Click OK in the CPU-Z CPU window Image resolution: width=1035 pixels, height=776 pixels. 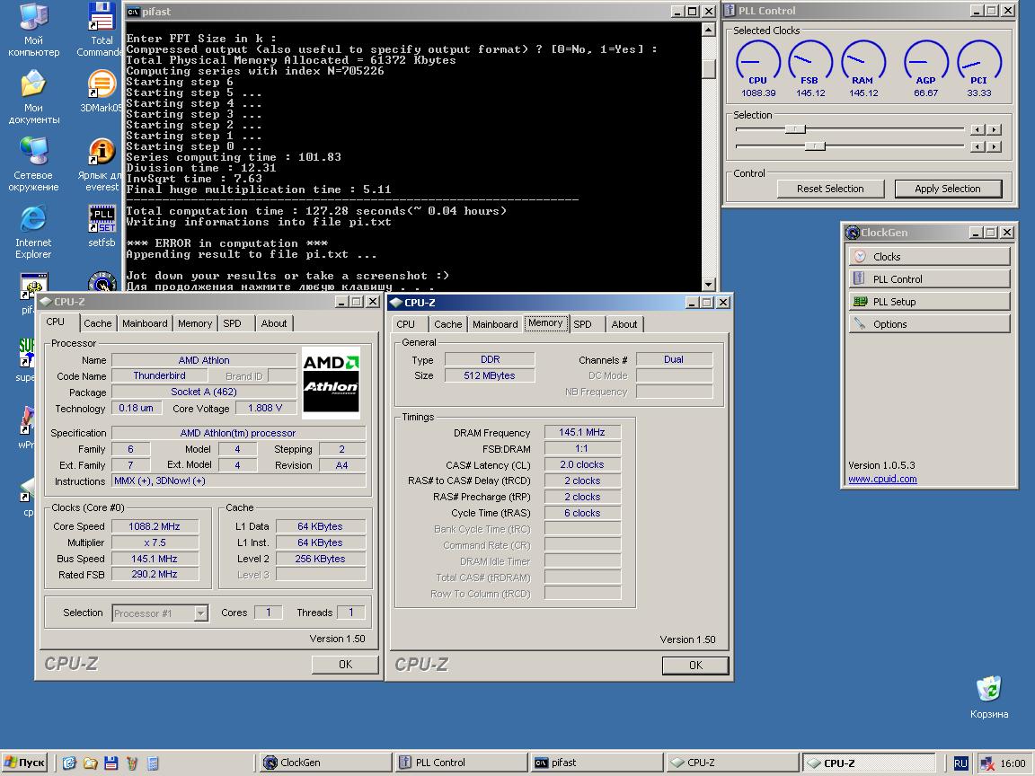tap(345, 665)
